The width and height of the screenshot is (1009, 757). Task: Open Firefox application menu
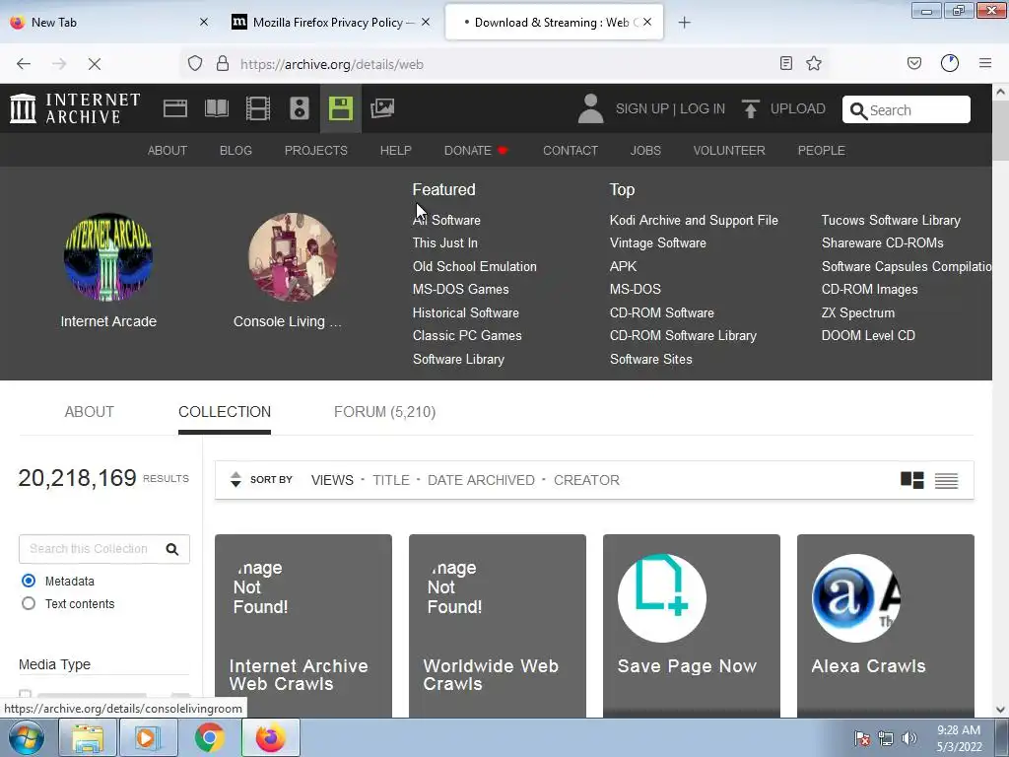pos(985,63)
